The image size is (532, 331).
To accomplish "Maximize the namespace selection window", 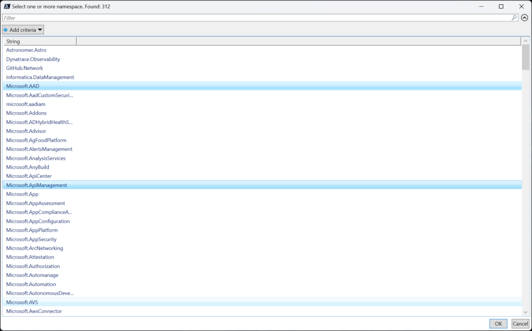I will pos(501,6).
